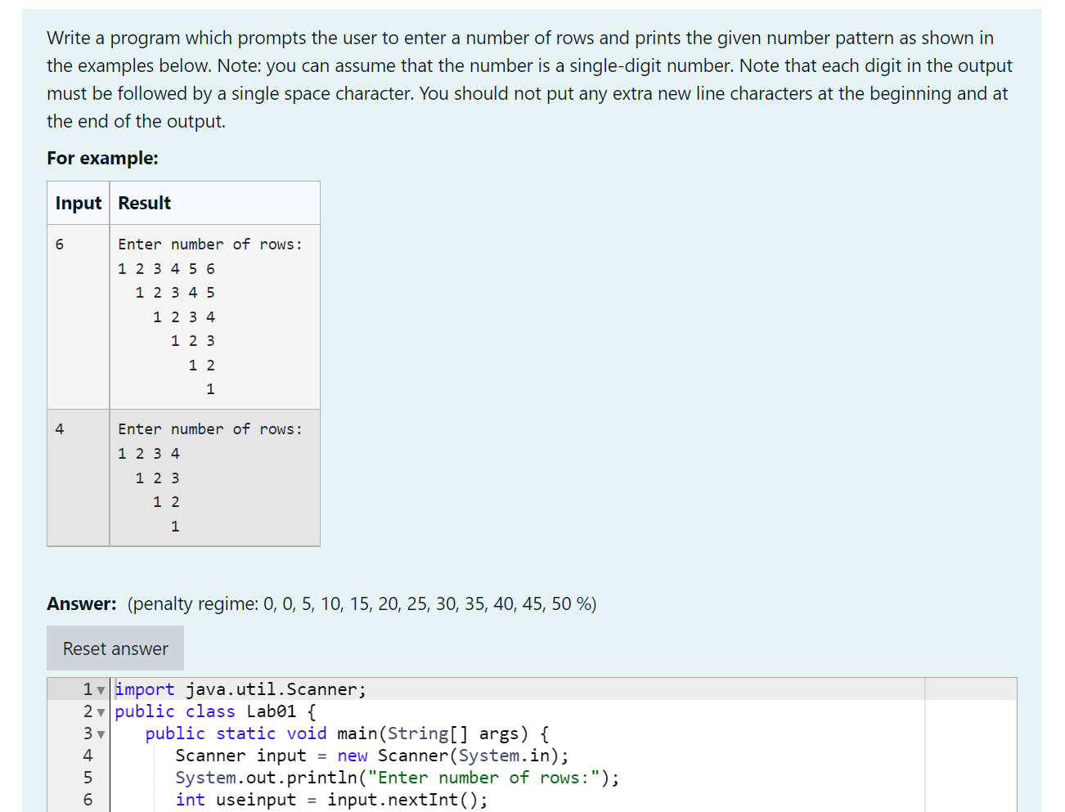Collapse the import statement code fold on line 1
The height and width of the screenshot is (812, 1065).
(101, 689)
